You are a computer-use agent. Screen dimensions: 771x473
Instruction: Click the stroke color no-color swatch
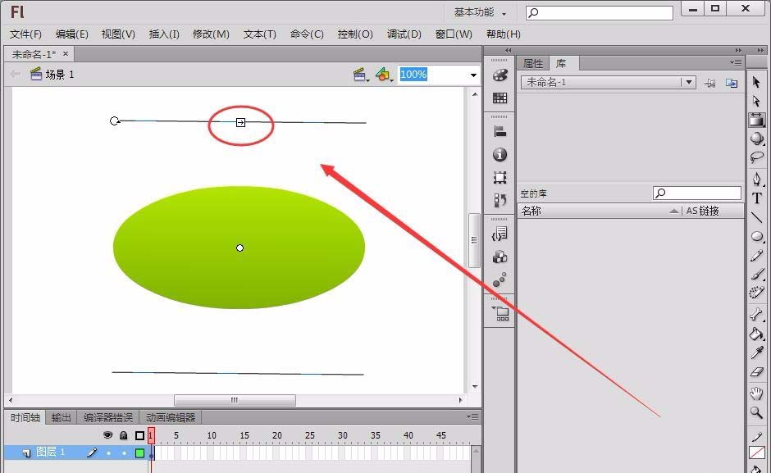pos(756,452)
